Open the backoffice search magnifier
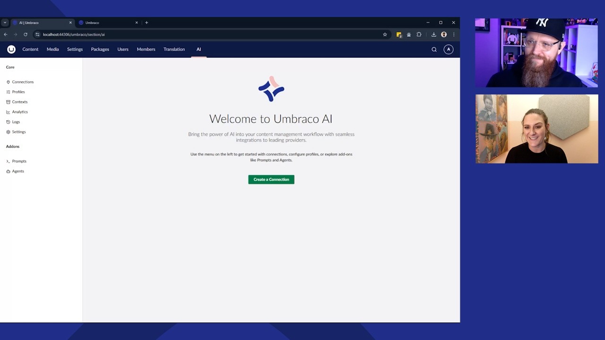 434,50
